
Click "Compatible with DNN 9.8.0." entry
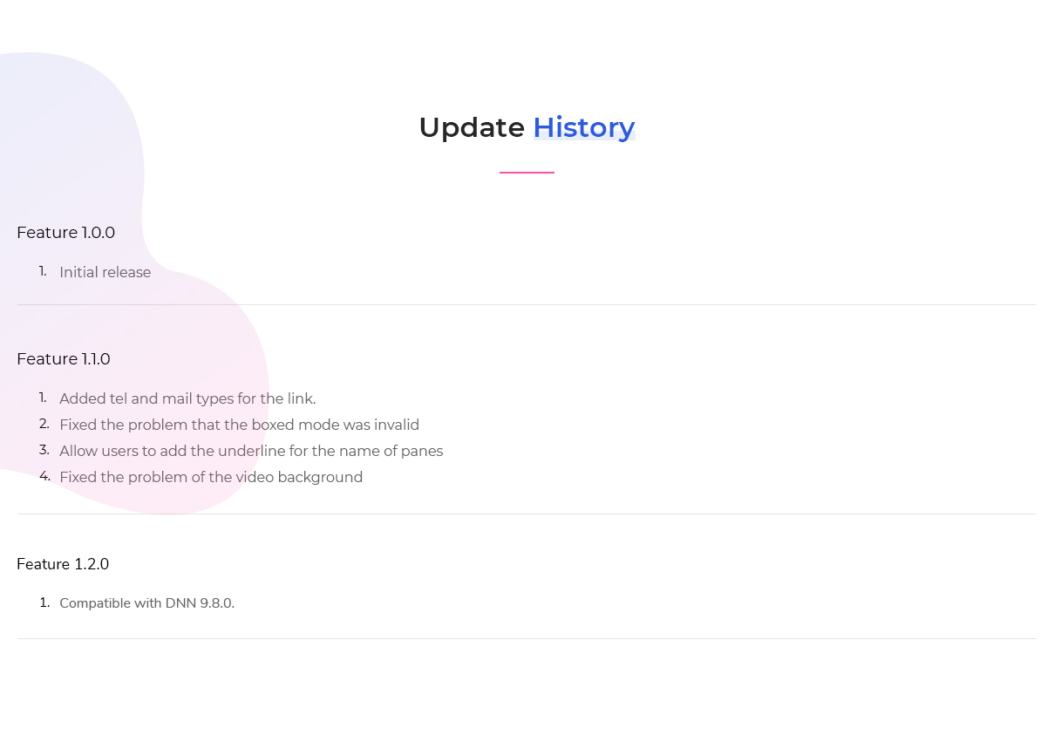click(146, 603)
